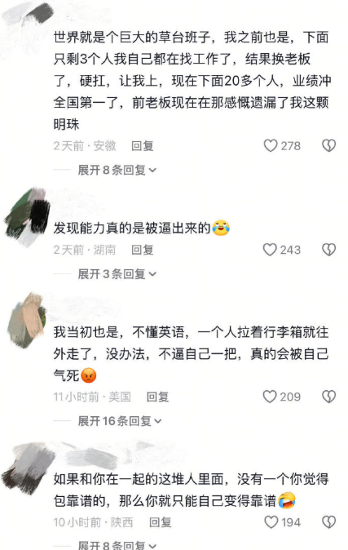Like the Shaanxi comment with 194 likes
348x550 pixels.
(271, 522)
